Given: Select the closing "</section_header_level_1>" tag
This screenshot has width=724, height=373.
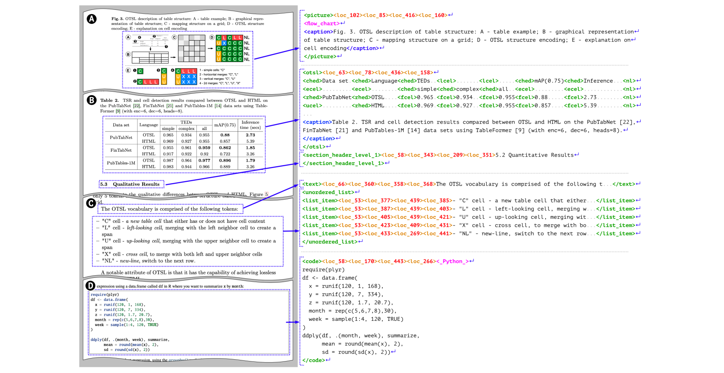Looking at the screenshot, I should pos(343,163).
